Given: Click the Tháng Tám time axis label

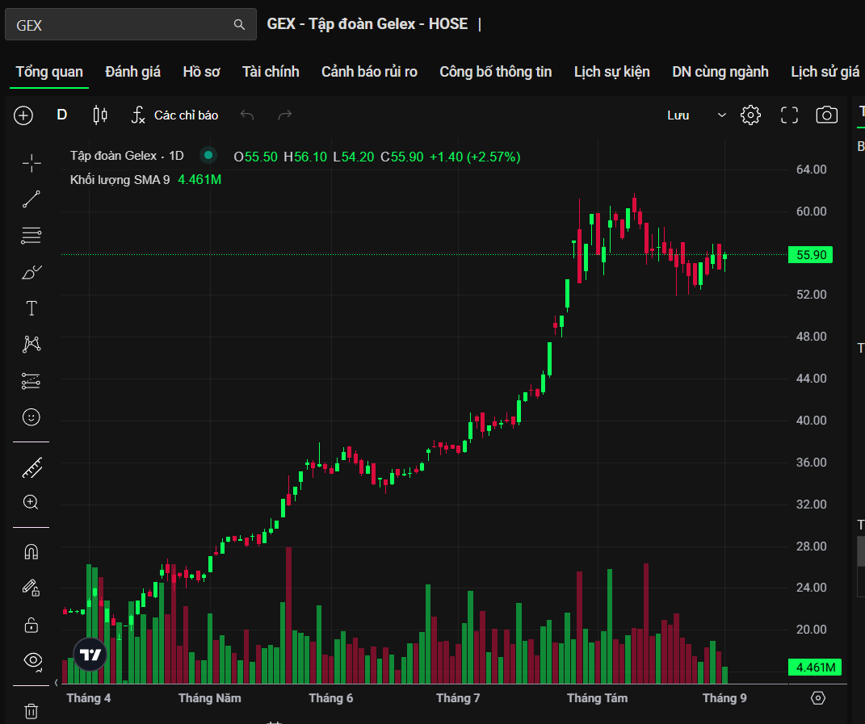Looking at the screenshot, I should click(x=598, y=699).
